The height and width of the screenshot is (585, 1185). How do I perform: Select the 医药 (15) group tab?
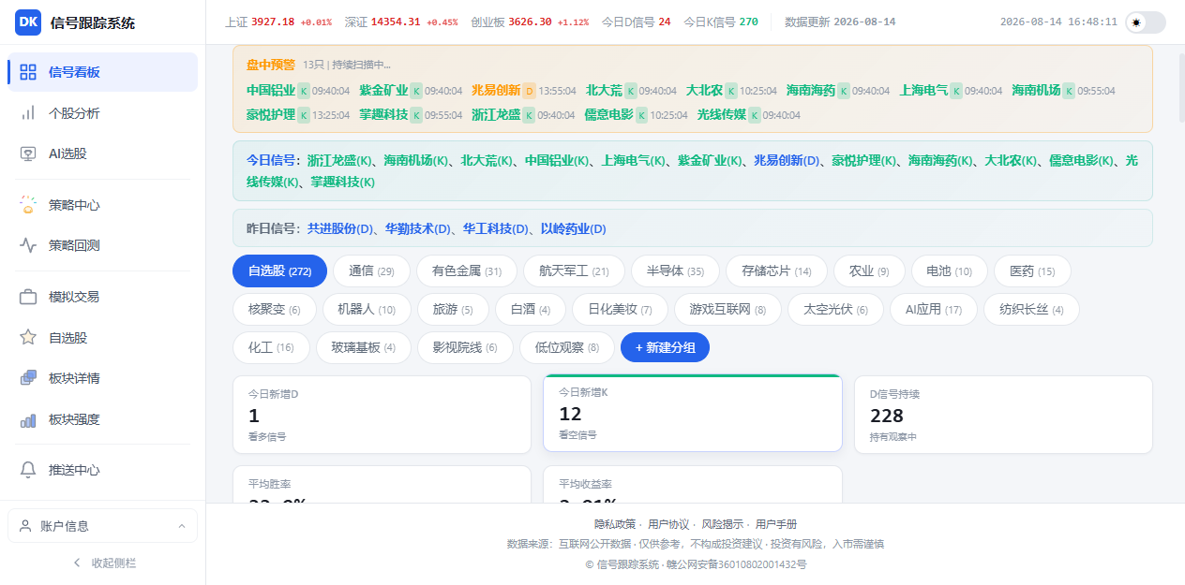tap(1032, 271)
